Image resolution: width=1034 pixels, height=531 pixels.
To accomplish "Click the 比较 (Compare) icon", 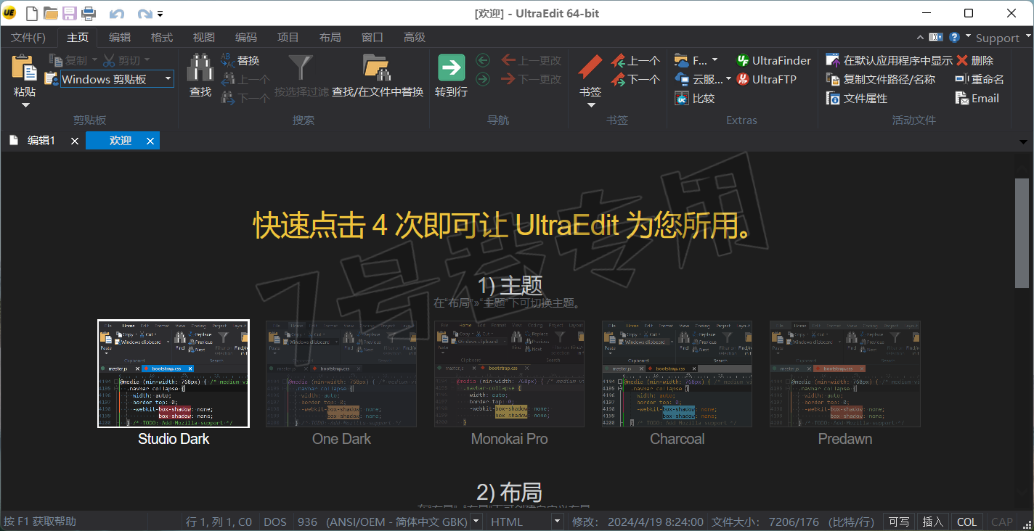I will [681, 99].
